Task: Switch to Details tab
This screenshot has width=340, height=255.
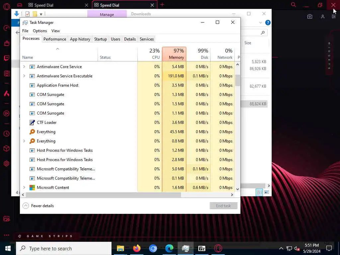Action: coord(130,39)
